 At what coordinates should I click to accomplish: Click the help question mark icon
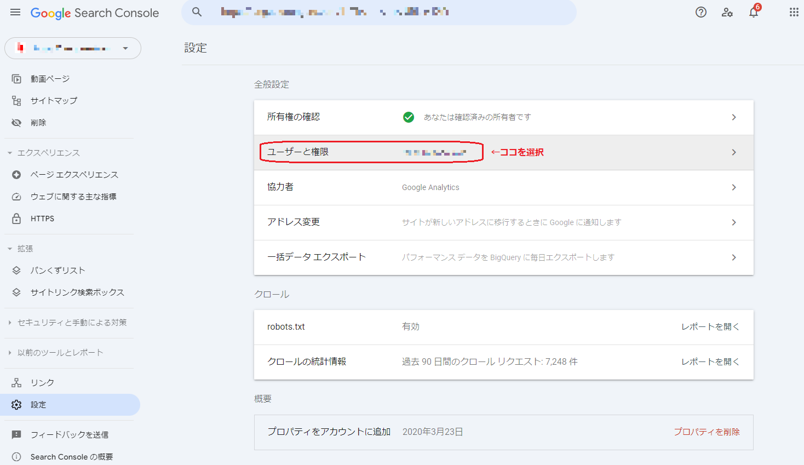[700, 12]
